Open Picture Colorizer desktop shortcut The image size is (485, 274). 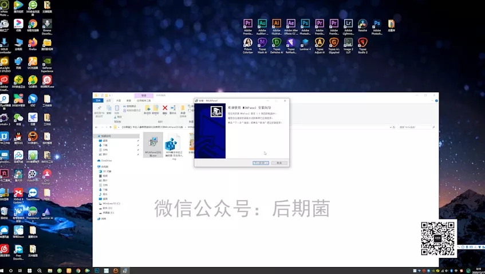[248, 42]
